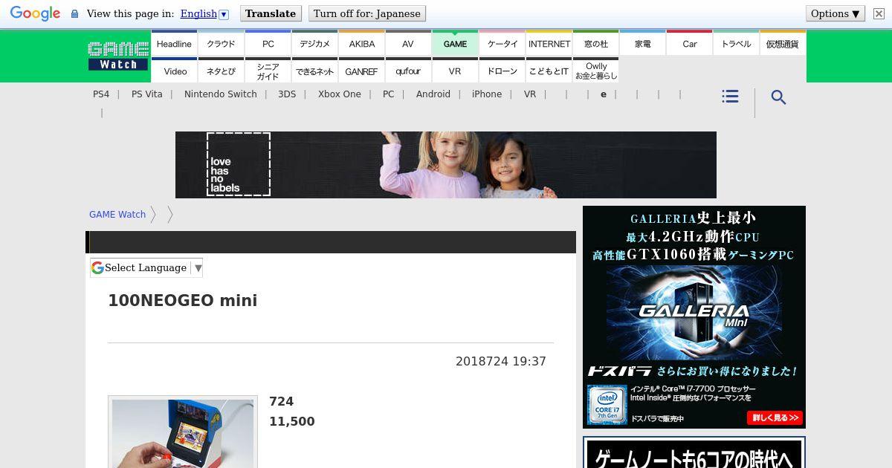
Task: Open the Options dropdown
Action: point(835,13)
